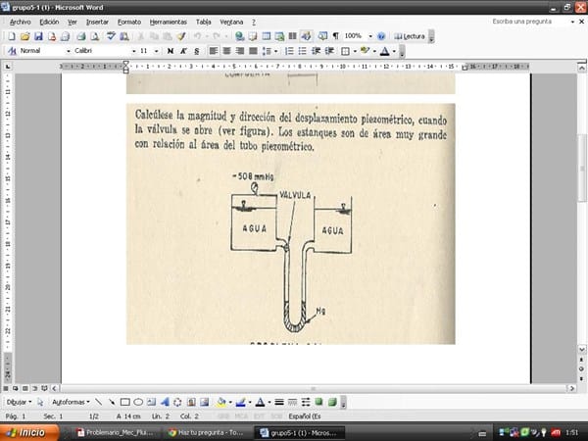Toggle italic formatting (K button)
Viewport: 588px width, 441px height.
pos(182,51)
